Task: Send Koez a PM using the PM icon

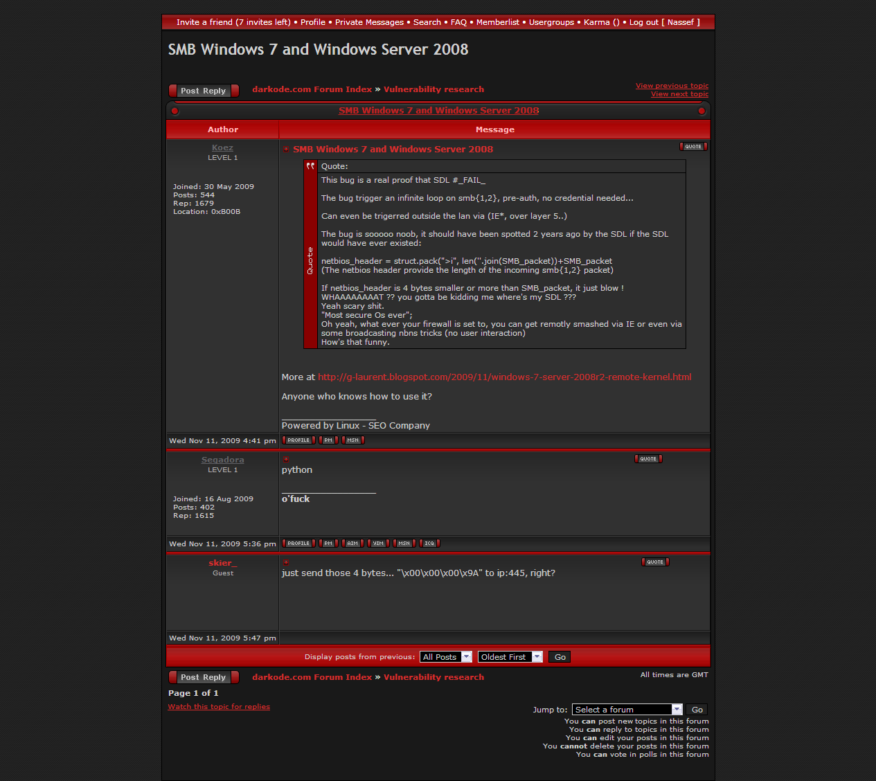Action: tap(328, 440)
